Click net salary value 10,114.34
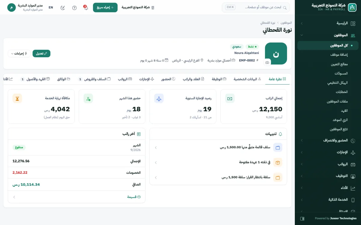This screenshot has width=361, height=225. pyautogui.click(x=26, y=184)
